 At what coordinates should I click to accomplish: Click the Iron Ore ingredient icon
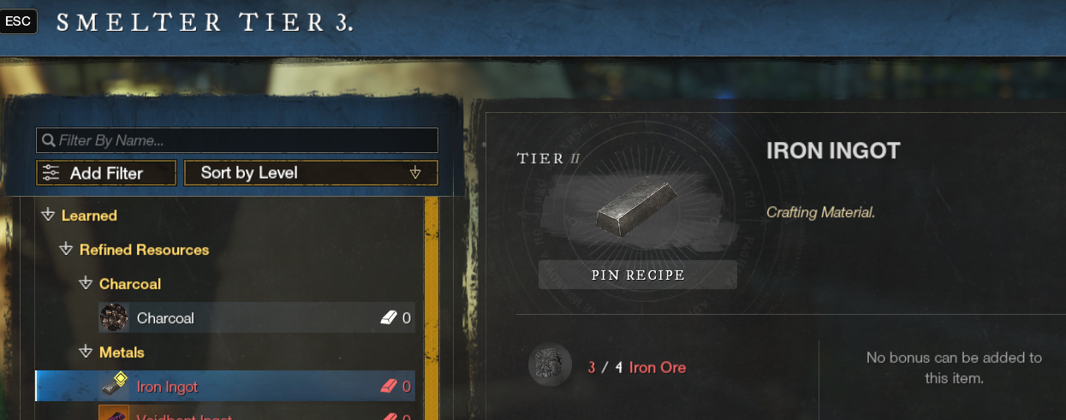pos(550,365)
